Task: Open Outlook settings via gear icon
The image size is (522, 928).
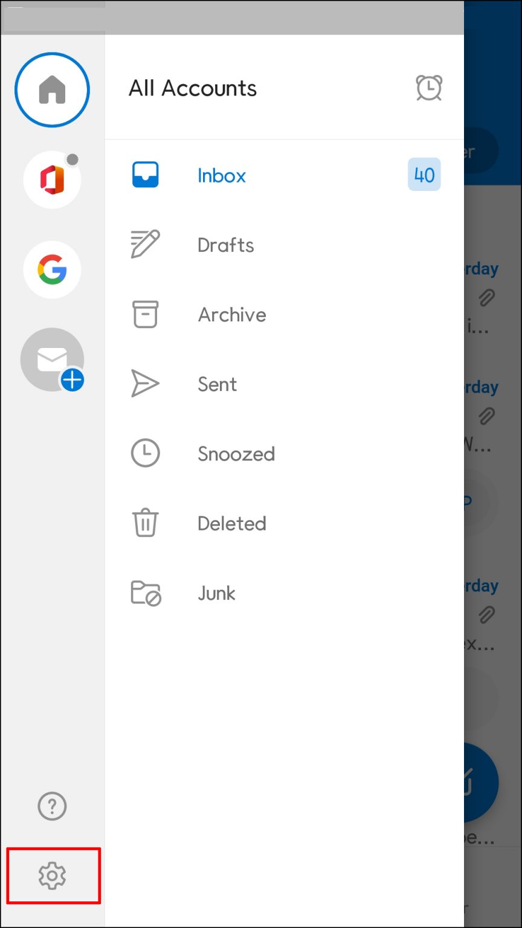Action: (x=53, y=875)
